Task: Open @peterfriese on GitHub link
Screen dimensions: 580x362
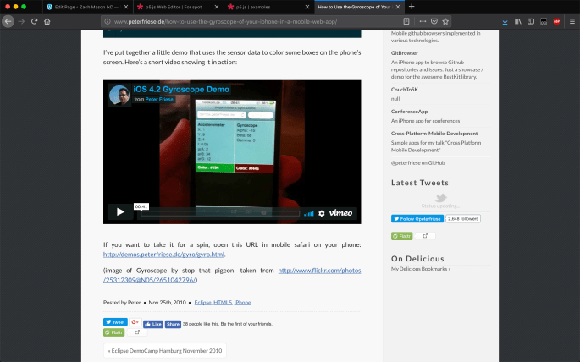Action: pyautogui.click(x=418, y=163)
